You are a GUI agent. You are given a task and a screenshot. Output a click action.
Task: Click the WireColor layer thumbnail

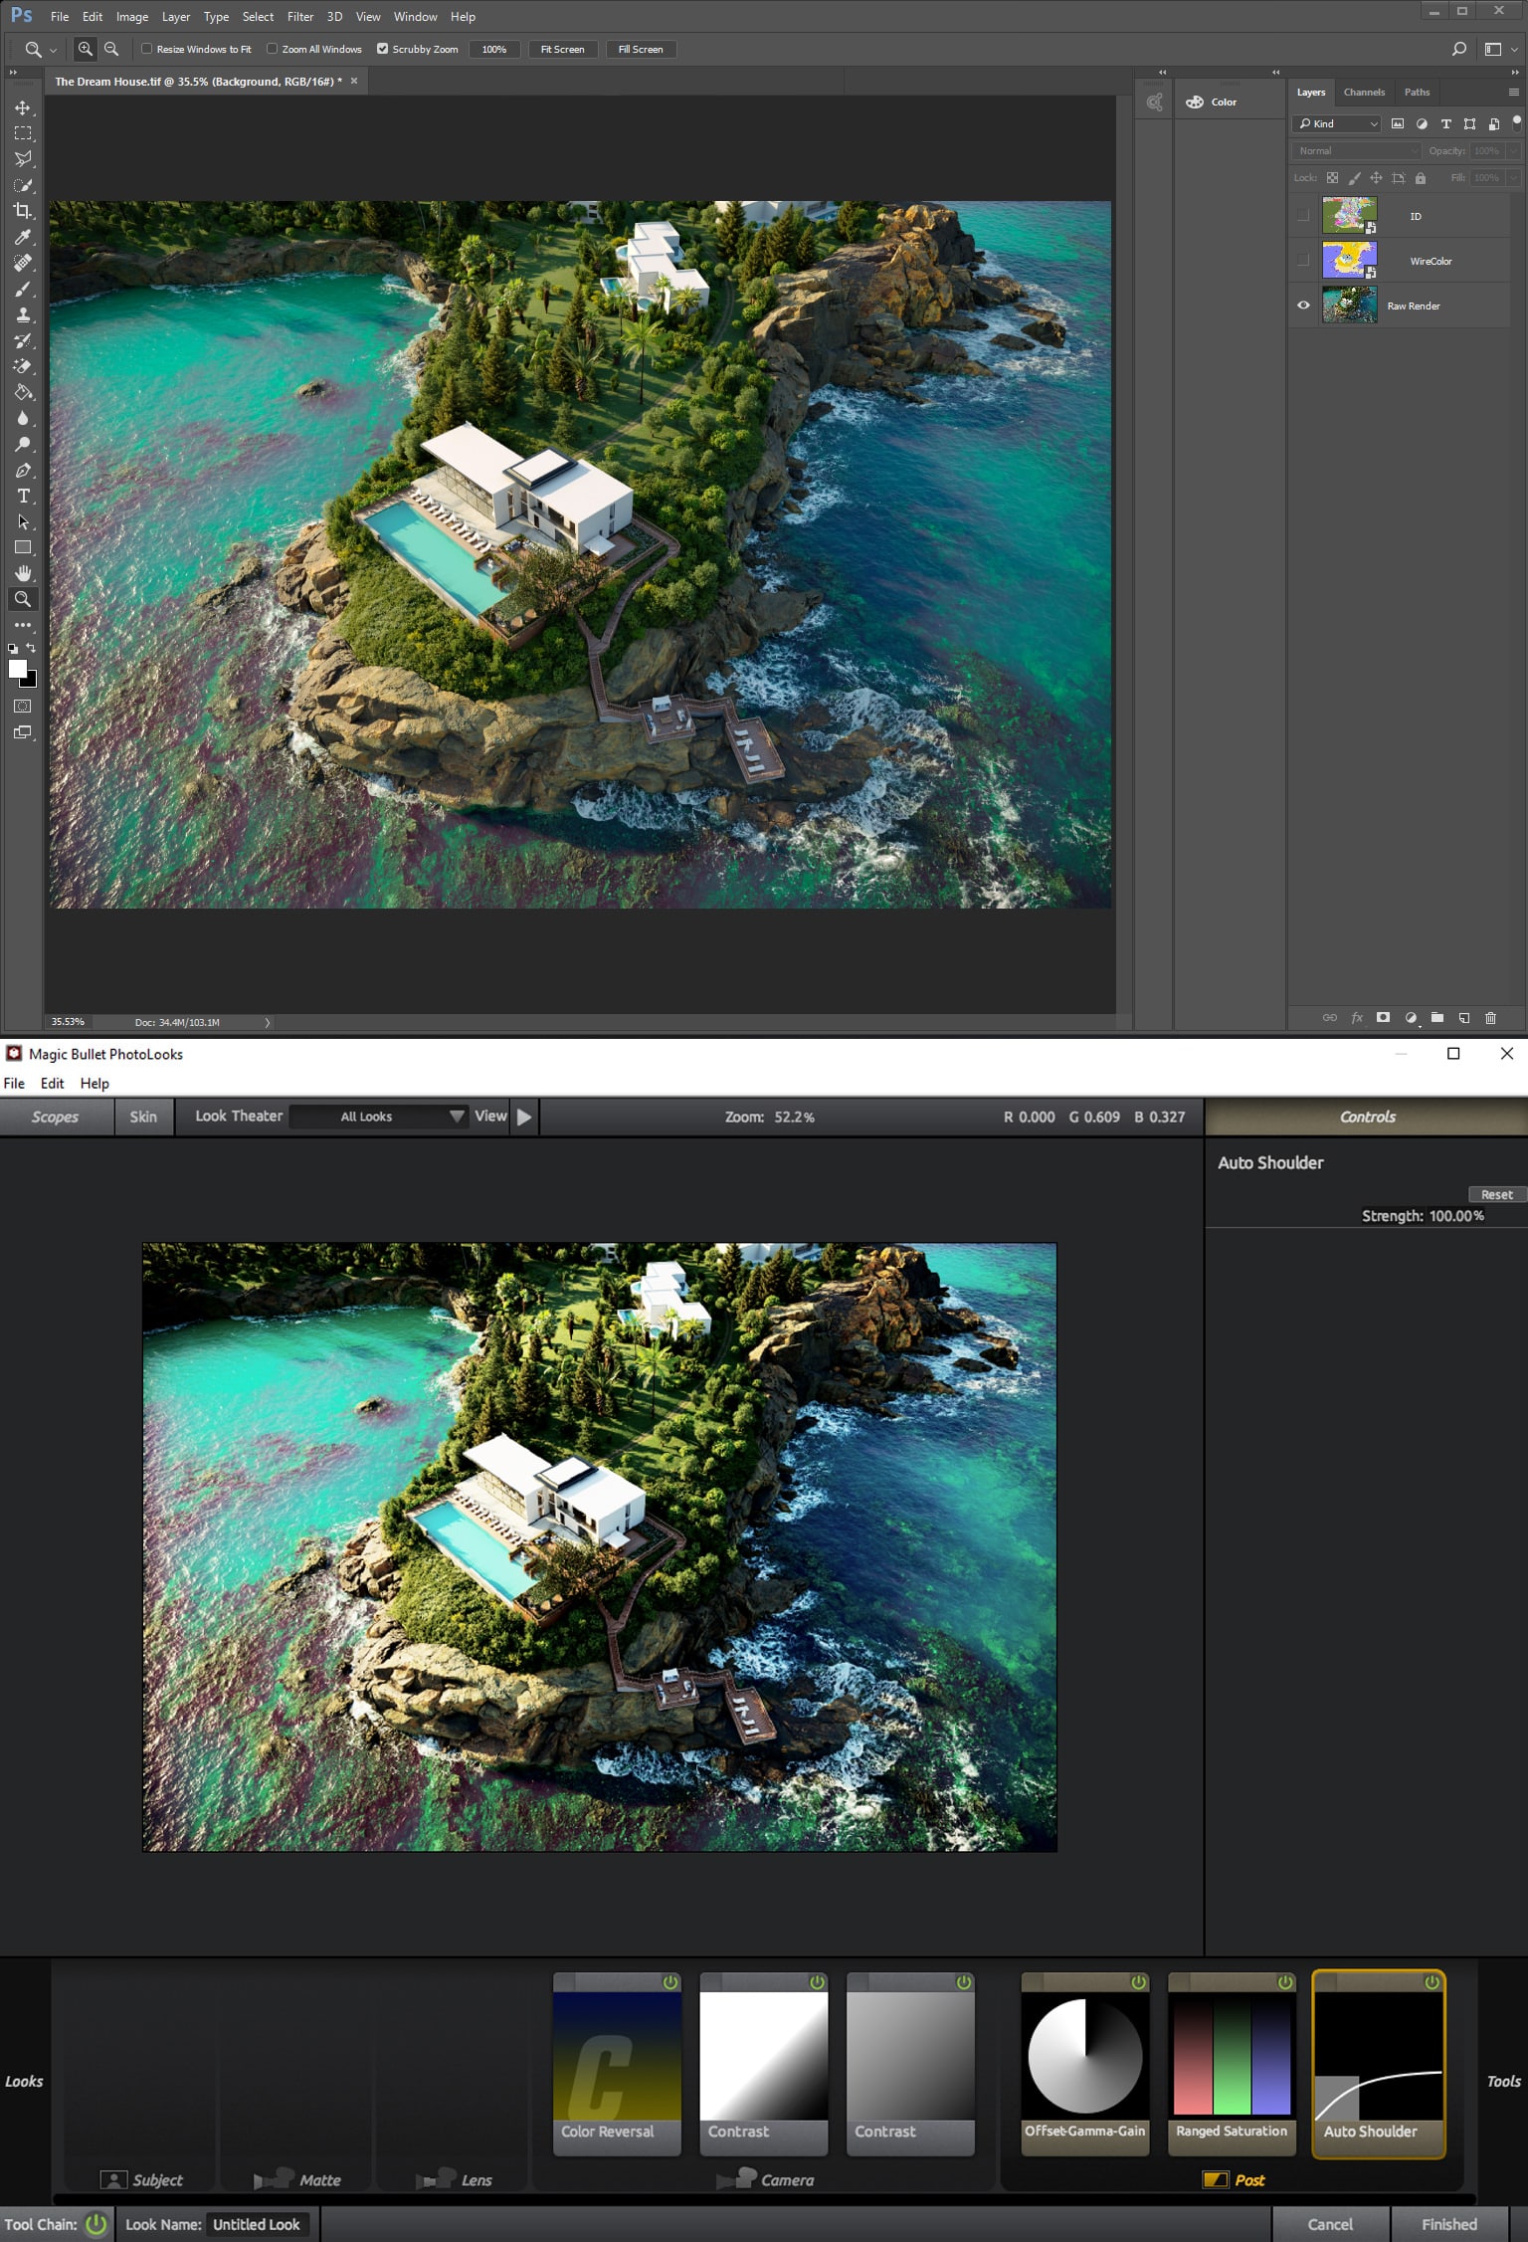tap(1349, 261)
